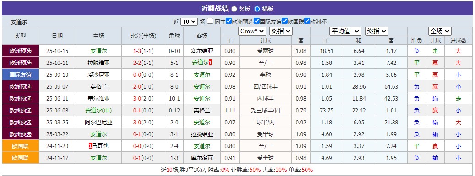This screenshot has height=176, width=475.
Task: Click the away odds value 21.38
Action: point(391,123)
